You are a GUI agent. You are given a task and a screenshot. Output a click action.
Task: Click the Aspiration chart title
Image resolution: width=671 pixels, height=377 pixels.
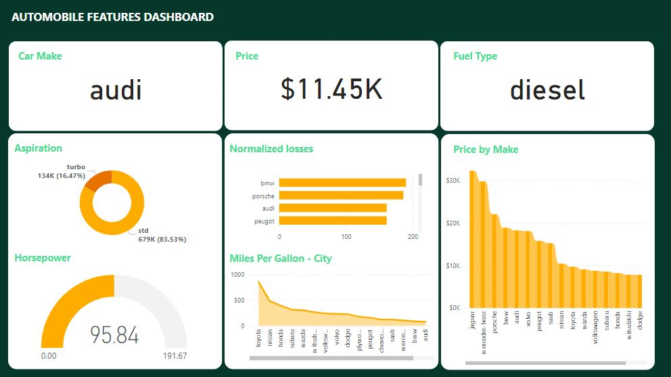(38, 148)
